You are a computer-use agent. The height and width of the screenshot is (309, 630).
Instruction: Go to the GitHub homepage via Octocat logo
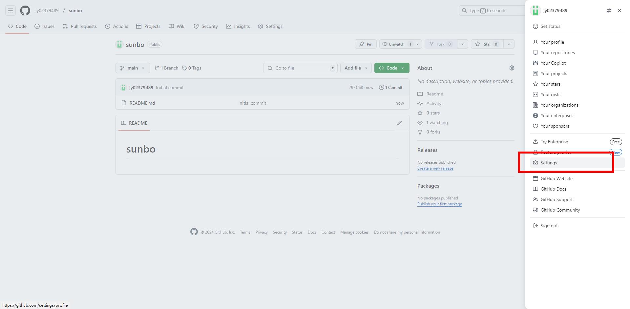[25, 10]
